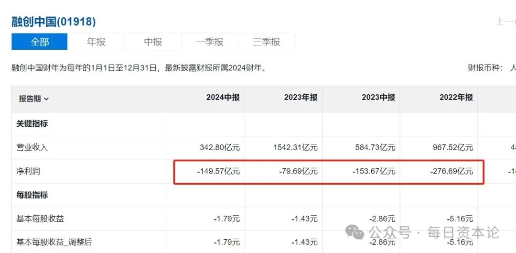Viewport: 516px width, 253px height.
Task: Click the 2024中报 column header
Action: (x=223, y=98)
